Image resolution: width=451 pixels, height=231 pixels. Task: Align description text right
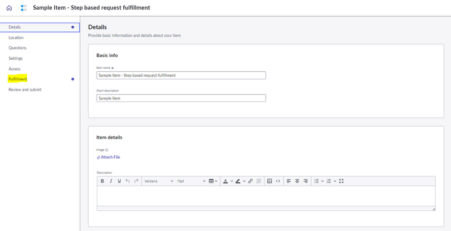(x=306, y=181)
